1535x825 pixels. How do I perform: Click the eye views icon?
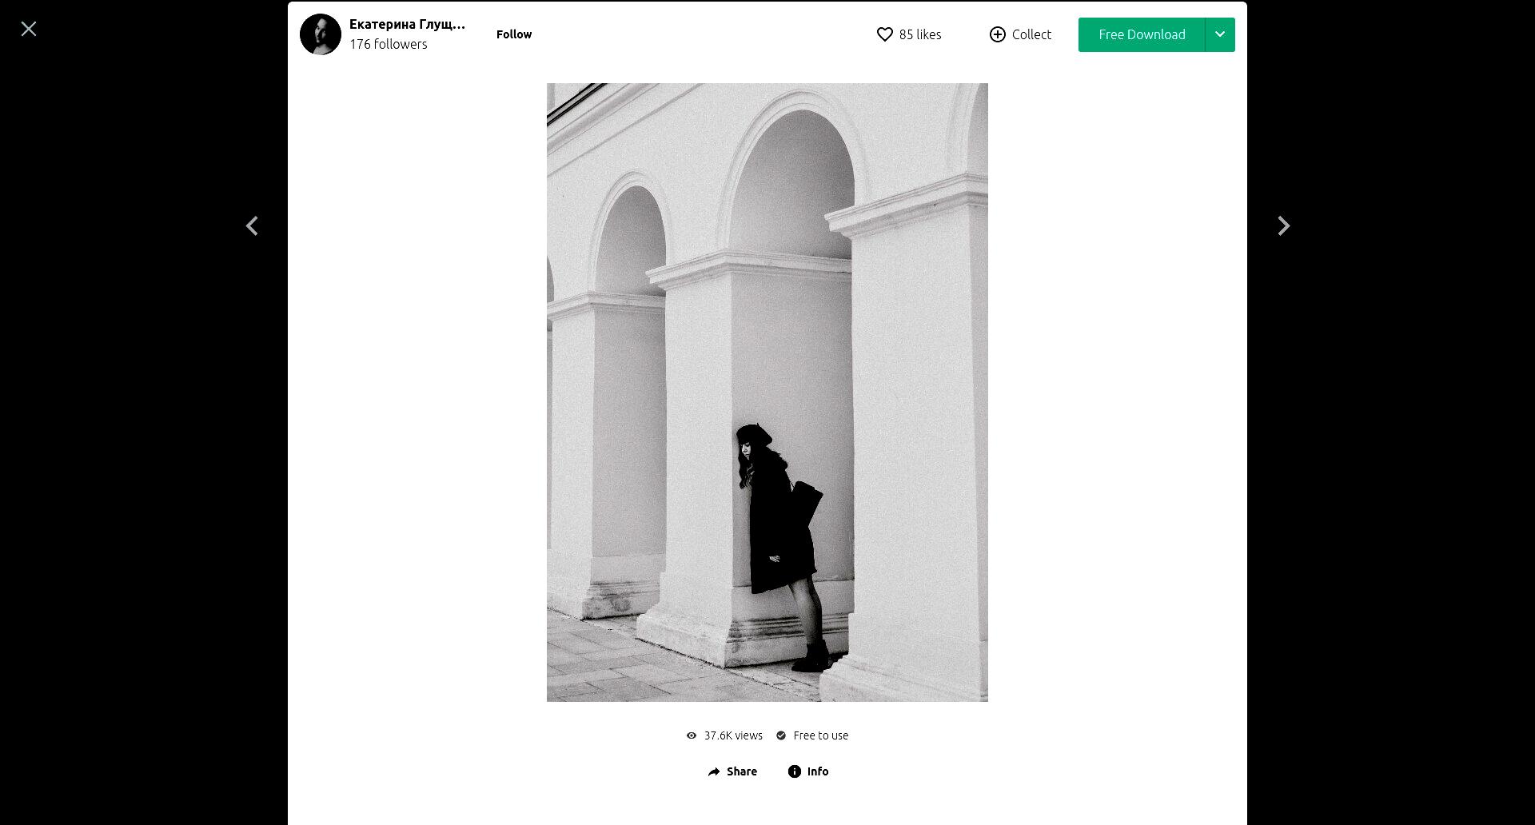pyautogui.click(x=692, y=735)
